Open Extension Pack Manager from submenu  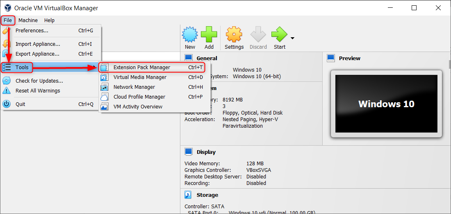pyautogui.click(x=155, y=68)
